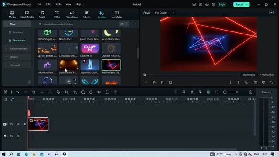Toggle video track visibility eye
This screenshot has height=157, width=279.
(x=24, y=124)
